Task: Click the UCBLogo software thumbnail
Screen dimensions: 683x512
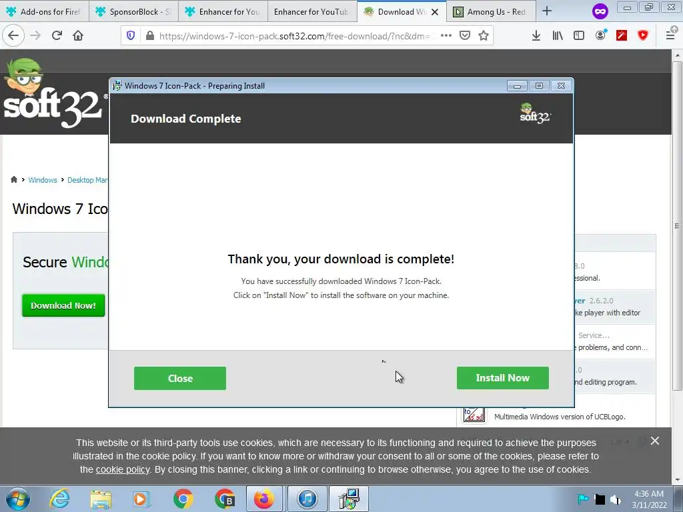Action: click(474, 414)
